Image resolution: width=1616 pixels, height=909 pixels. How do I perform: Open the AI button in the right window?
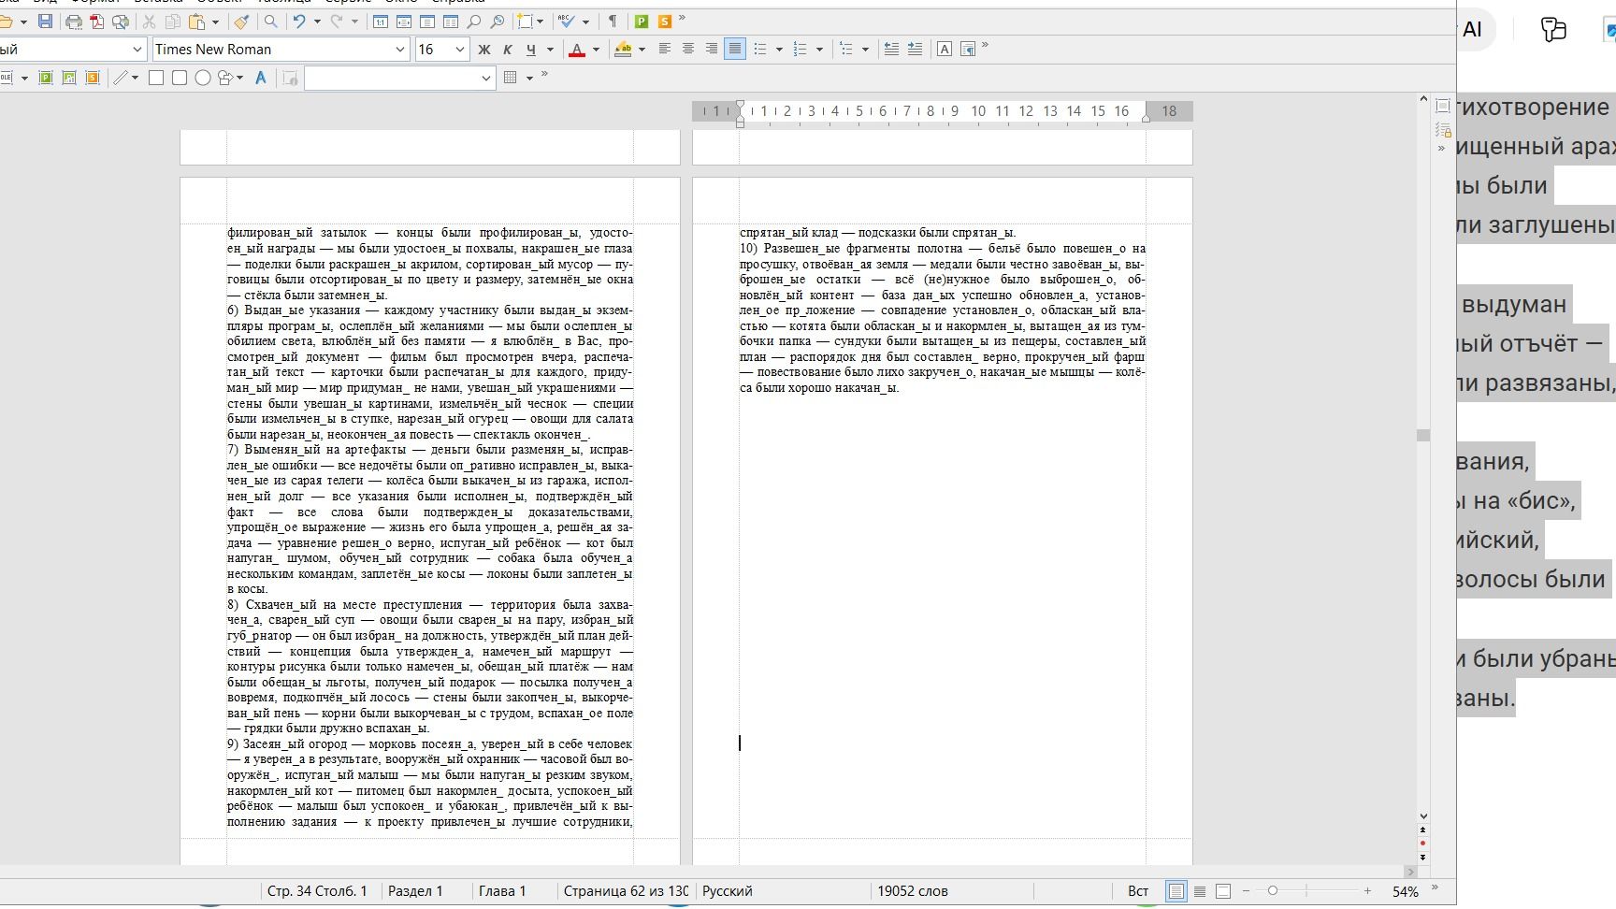[x=1472, y=29]
